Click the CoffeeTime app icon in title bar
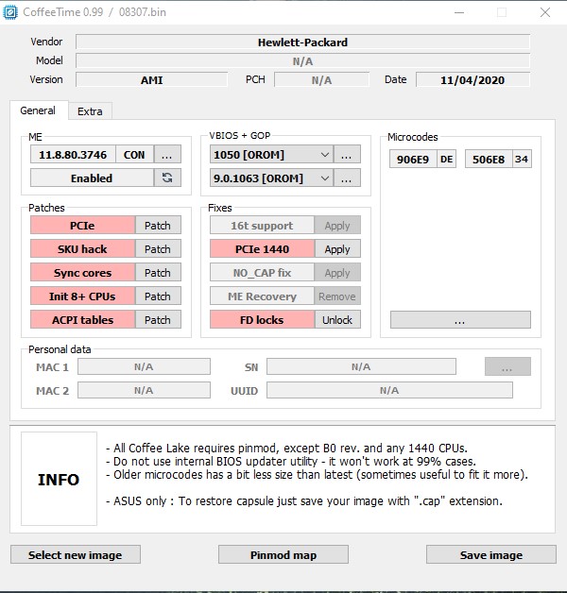 9,12
